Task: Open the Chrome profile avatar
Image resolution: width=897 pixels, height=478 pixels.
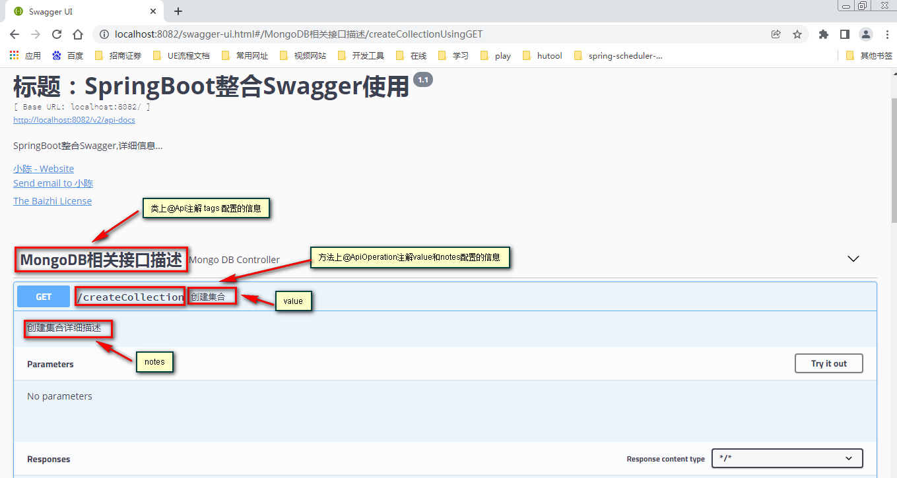Action: (865, 34)
